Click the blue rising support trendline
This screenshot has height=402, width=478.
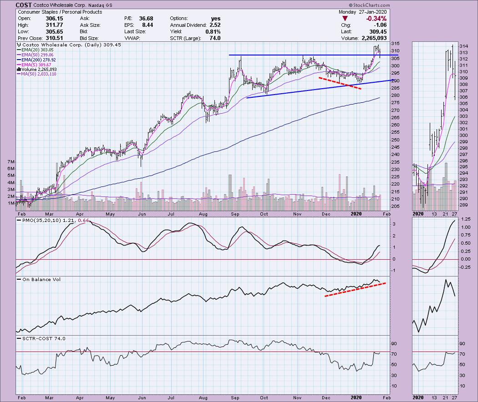tap(320, 89)
